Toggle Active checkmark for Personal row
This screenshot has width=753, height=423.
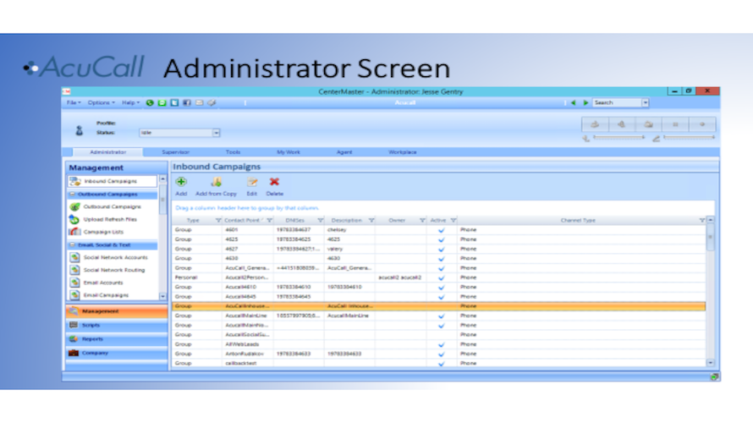(442, 278)
